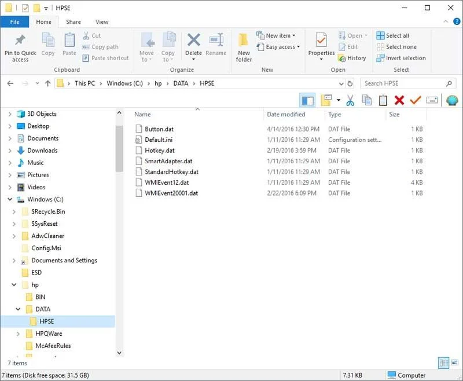Open the Easy access dropdown
The height and width of the screenshot is (381, 463).
[278, 47]
